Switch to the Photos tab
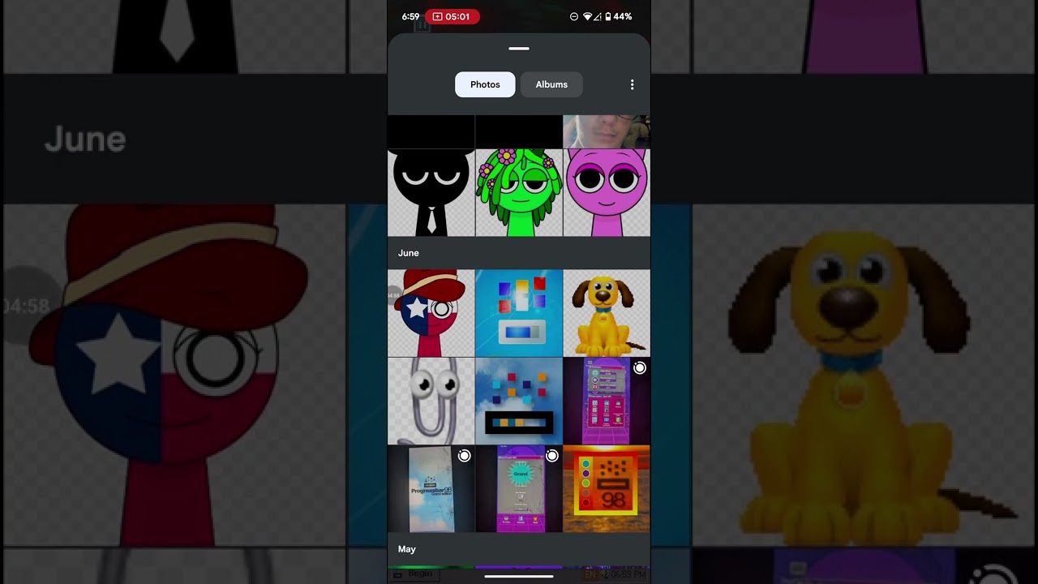 485,84
